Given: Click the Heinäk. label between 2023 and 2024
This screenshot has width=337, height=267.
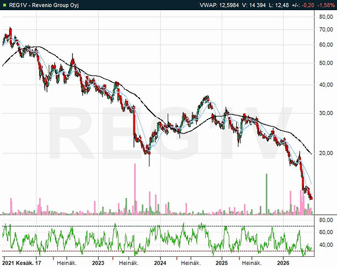Looking at the screenshot, I should point(129,263).
